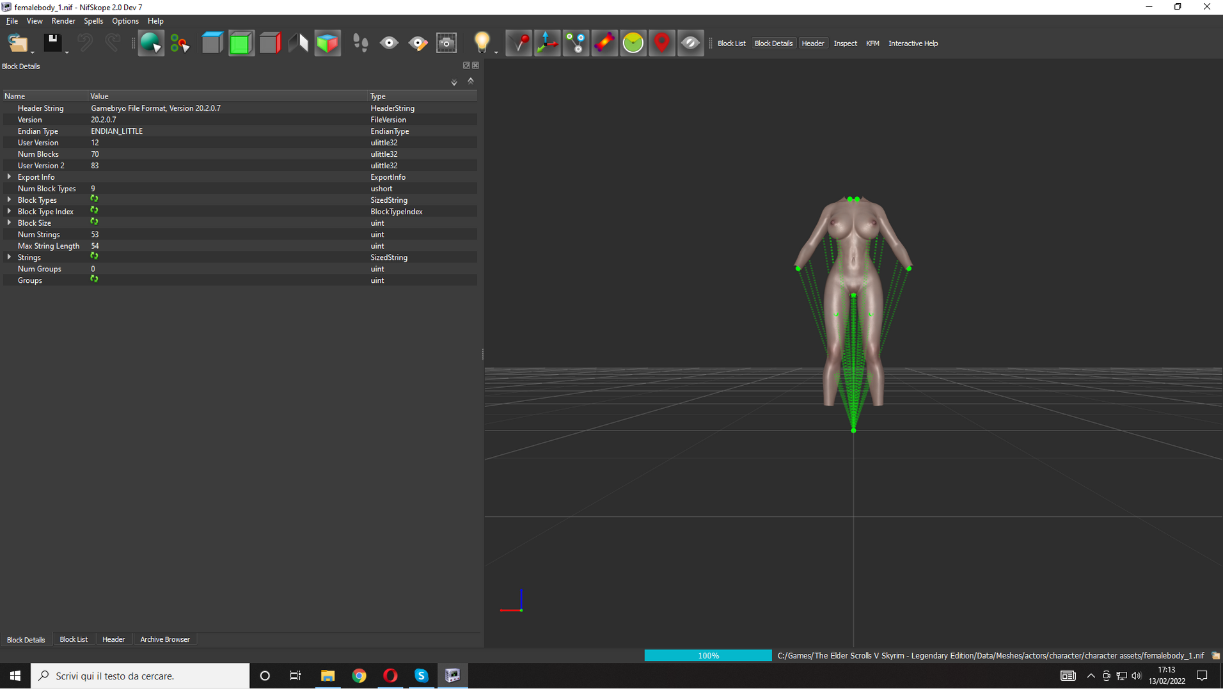Click the walk mode footprints icon
This screenshot has height=691, width=1223.
coord(361,43)
